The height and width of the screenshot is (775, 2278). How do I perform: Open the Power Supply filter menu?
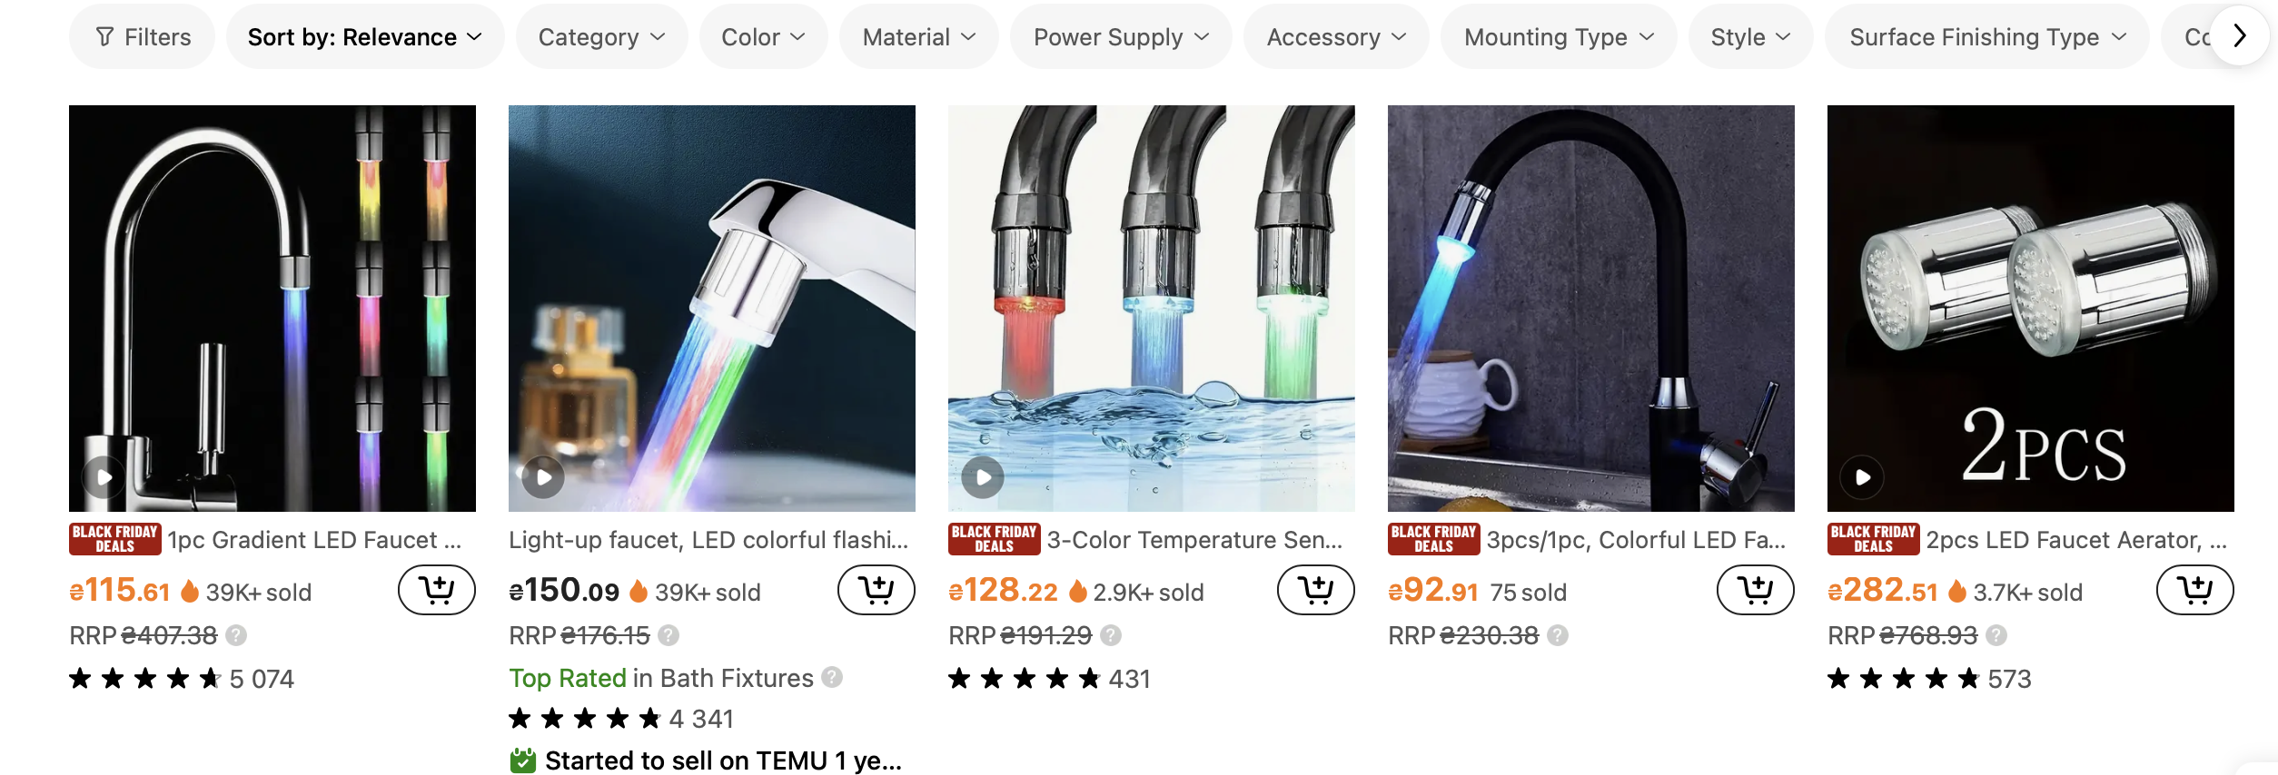1122,36
